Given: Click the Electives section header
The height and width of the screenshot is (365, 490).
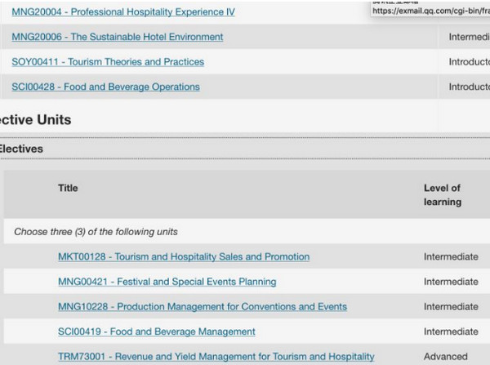Looking at the screenshot, I should pos(21,149).
